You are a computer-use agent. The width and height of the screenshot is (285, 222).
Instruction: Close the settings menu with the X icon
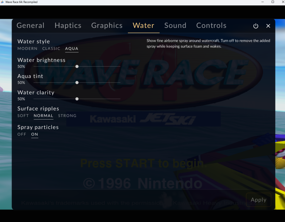(x=268, y=26)
